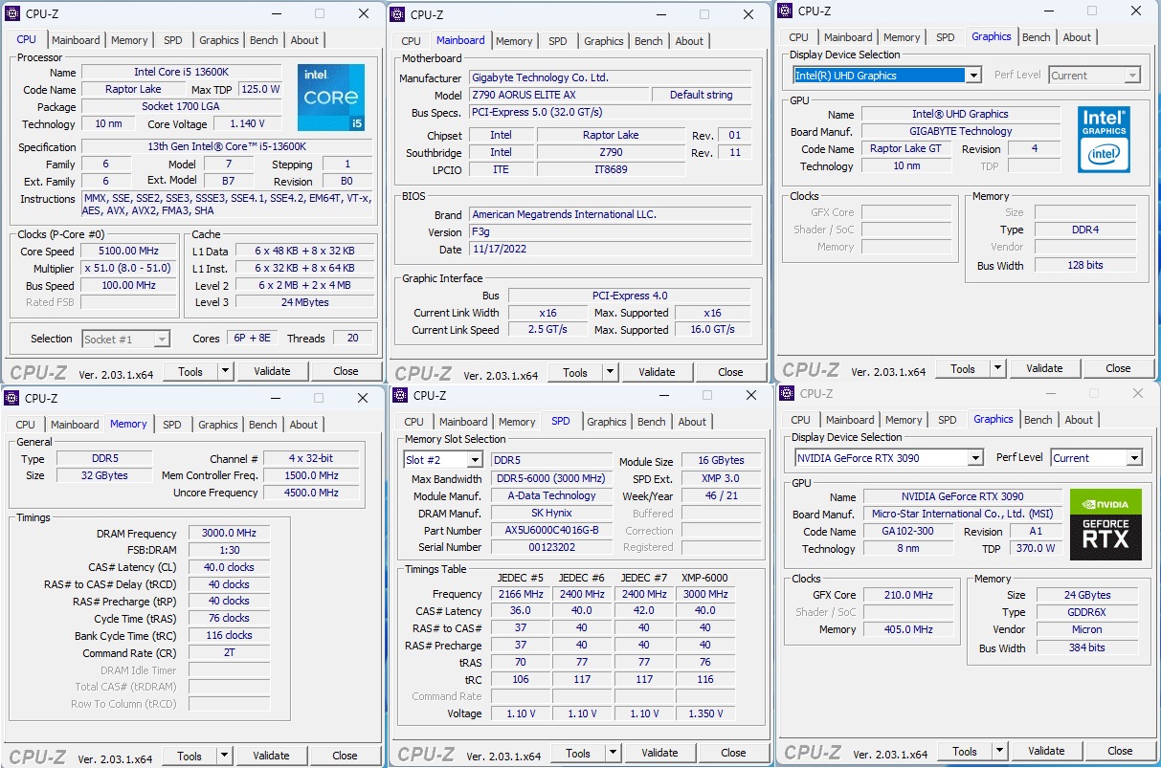
Task: Click the GA102-300 code name value
Action: (907, 532)
